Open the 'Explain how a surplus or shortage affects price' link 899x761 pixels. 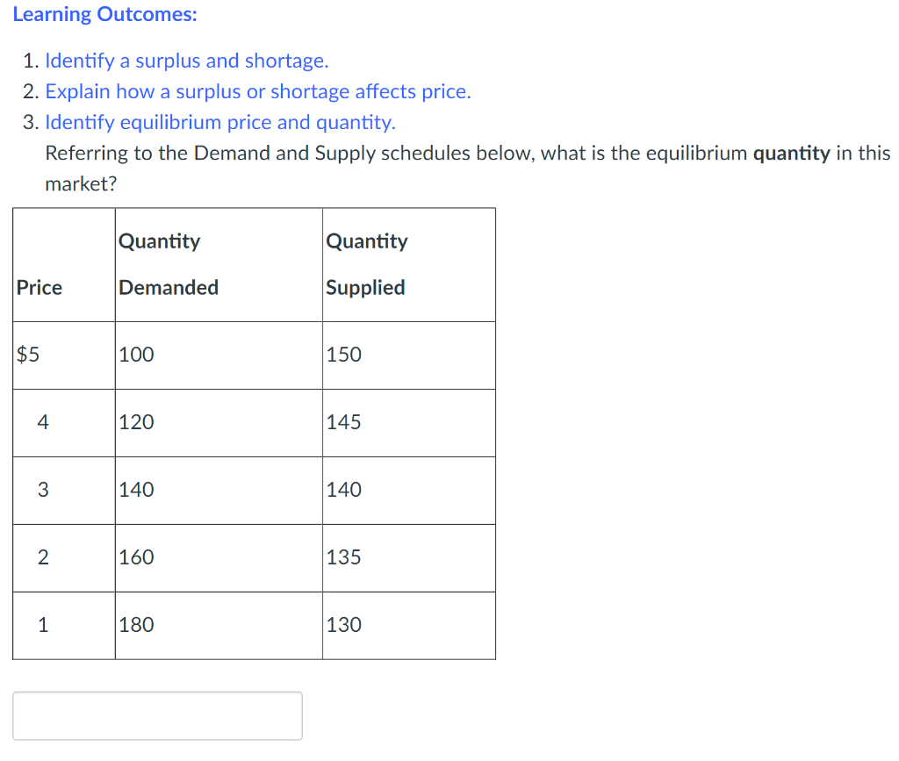(x=259, y=91)
